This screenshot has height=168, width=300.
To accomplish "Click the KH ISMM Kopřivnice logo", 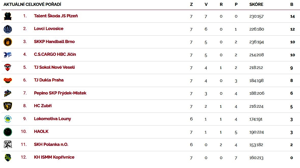I will click(8, 158).
